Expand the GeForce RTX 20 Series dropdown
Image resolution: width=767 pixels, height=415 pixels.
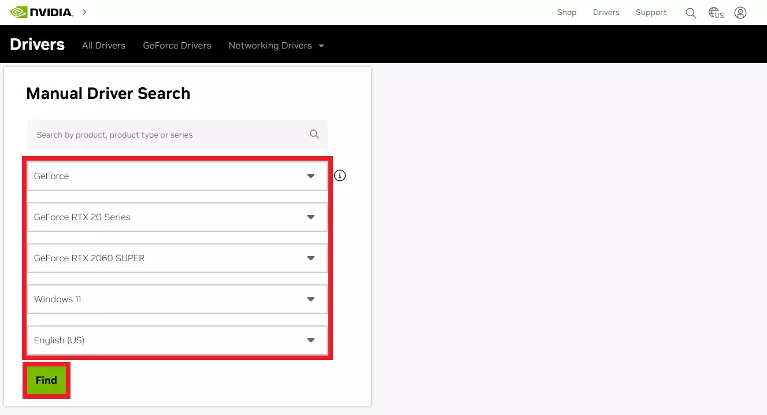point(177,217)
